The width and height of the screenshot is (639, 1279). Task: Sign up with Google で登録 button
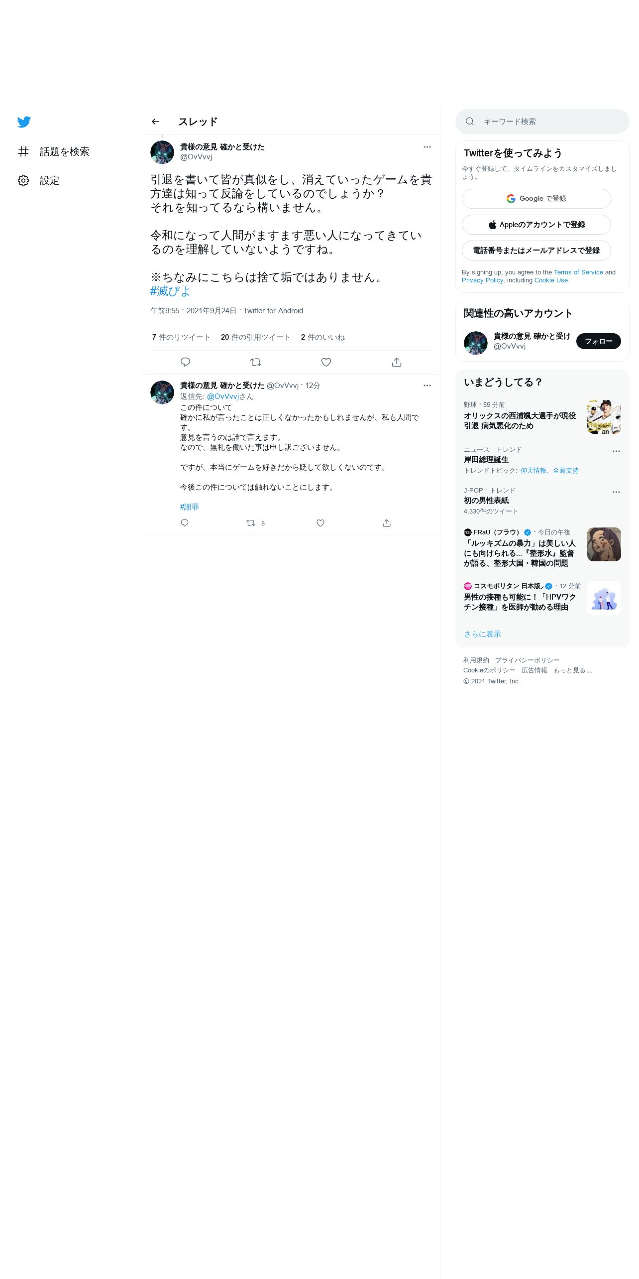tap(536, 199)
